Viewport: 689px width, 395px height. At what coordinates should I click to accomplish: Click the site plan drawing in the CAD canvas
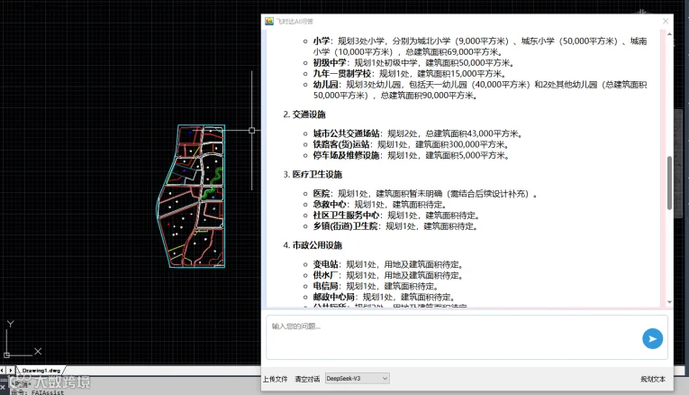(191, 196)
